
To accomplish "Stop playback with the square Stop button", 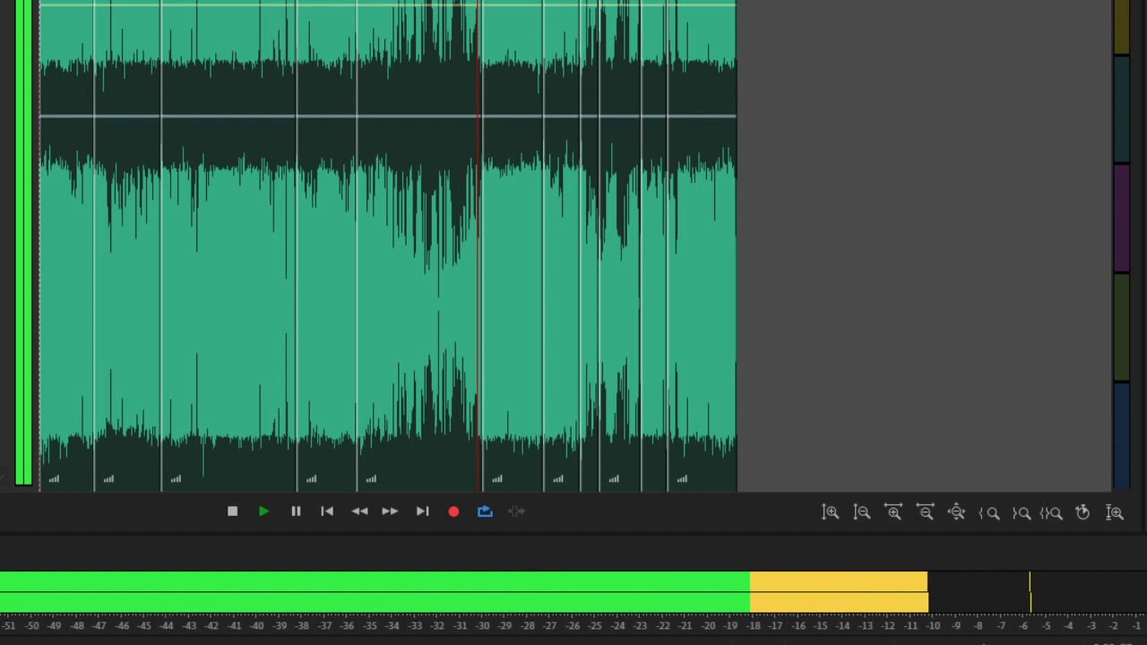I will click(232, 512).
